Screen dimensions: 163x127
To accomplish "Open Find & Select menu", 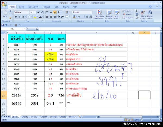I will click(x=150, y=15).
